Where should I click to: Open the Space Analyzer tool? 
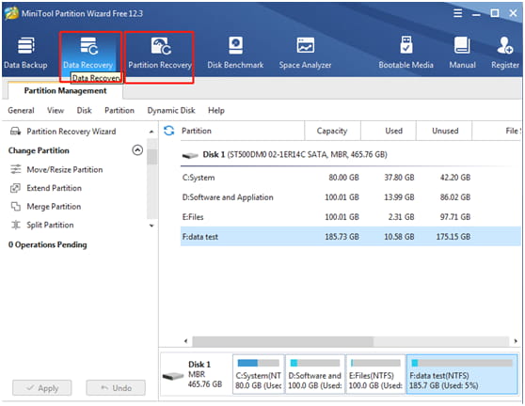(305, 53)
